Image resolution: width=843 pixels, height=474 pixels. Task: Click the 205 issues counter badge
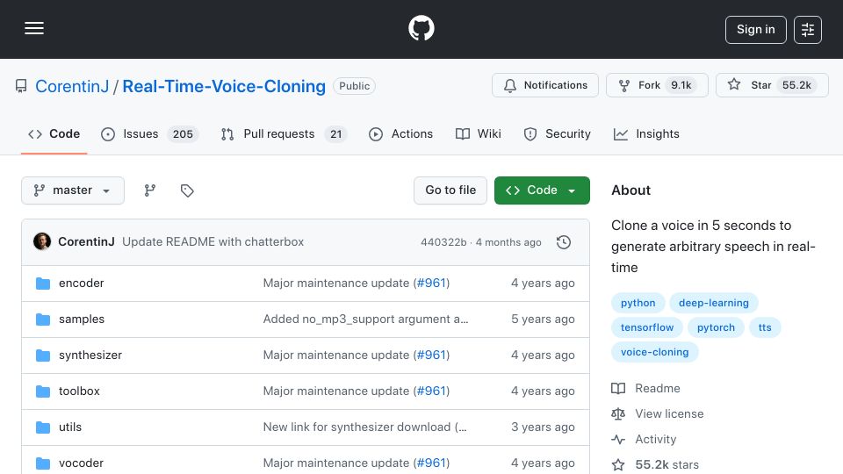click(183, 134)
